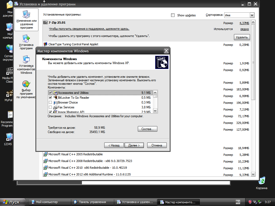
Task: Select Microsoft Visual C++ 2012 Additional Runtime
Action: coord(147,174)
